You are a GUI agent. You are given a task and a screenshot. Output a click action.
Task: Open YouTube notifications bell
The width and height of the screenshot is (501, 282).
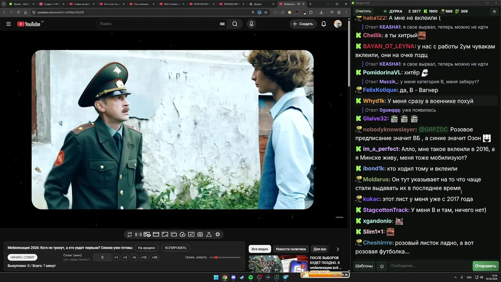tap(324, 24)
